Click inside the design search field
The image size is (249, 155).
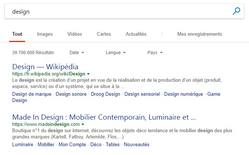118,11
